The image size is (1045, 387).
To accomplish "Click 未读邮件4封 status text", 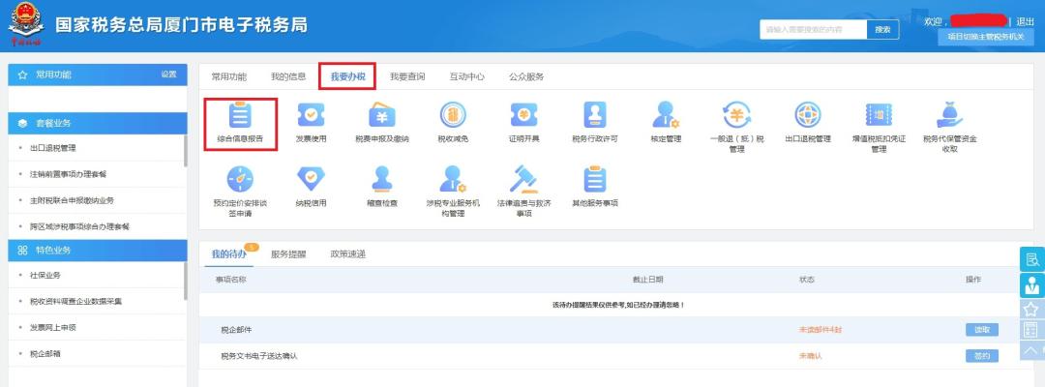I will click(820, 330).
